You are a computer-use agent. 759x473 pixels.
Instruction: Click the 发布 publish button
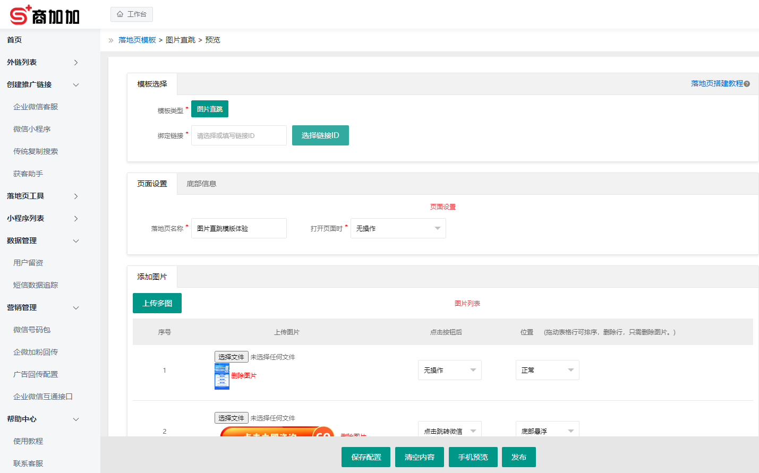coord(518,457)
